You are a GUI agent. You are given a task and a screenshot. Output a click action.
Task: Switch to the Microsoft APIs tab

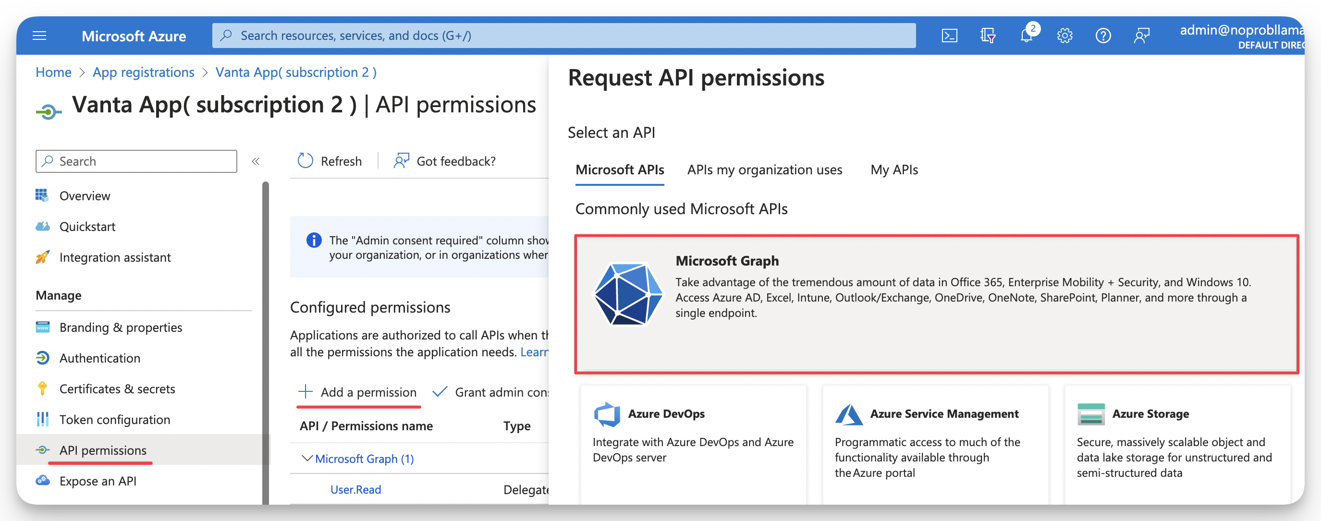[x=620, y=170]
